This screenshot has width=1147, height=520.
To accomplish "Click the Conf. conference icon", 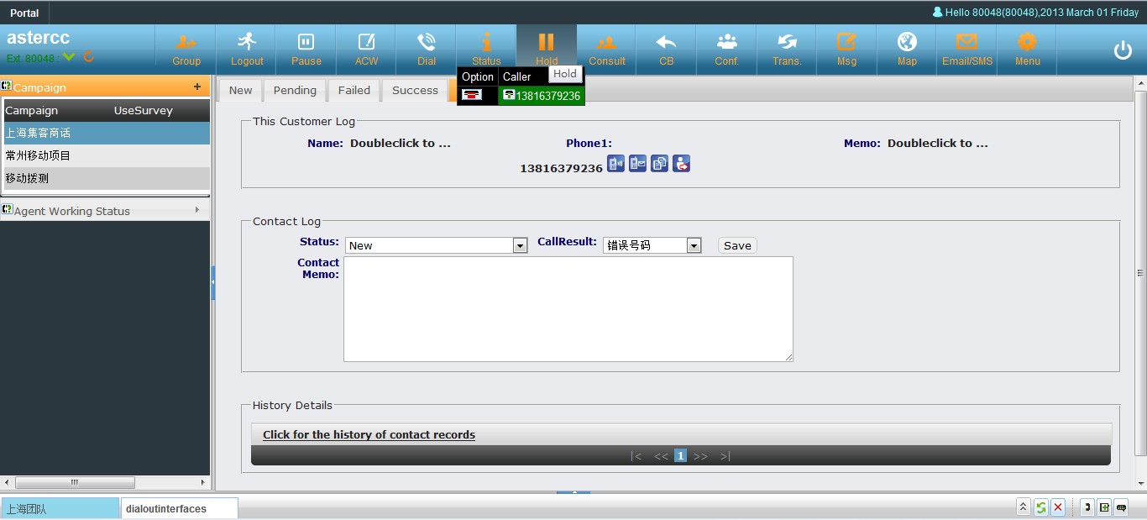I will coord(726,49).
